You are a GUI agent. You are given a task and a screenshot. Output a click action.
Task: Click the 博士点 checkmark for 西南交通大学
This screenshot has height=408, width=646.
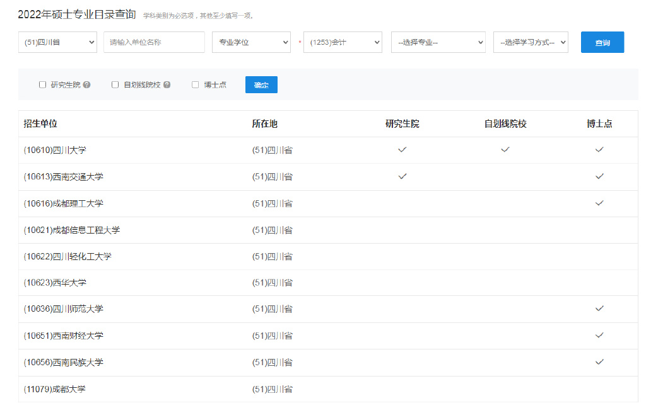(599, 176)
